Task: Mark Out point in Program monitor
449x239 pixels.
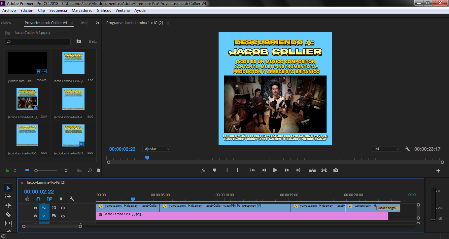Action: [237, 170]
